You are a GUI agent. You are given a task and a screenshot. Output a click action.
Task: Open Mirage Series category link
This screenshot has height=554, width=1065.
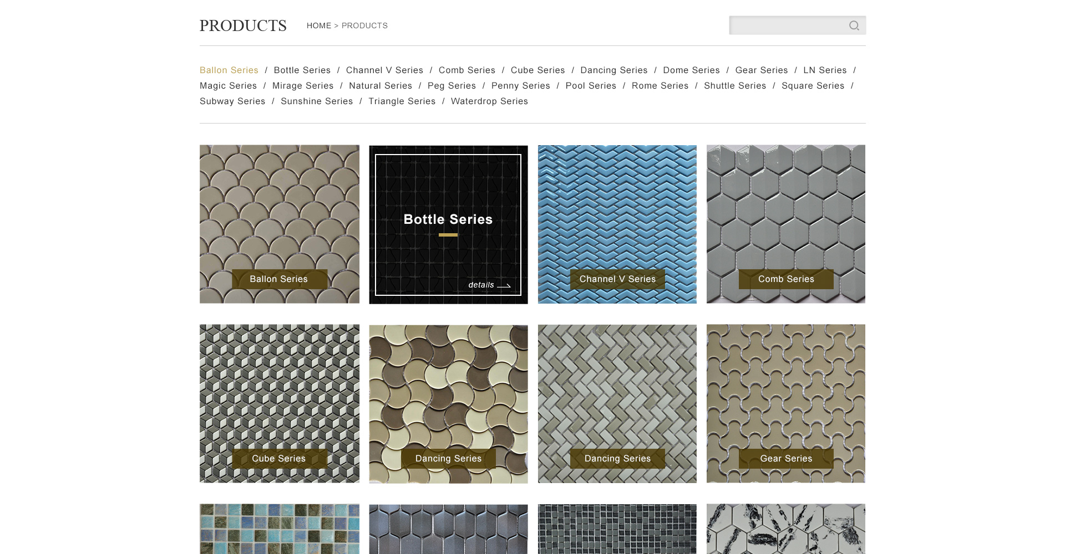pyautogui.click(x=303, y=86)
